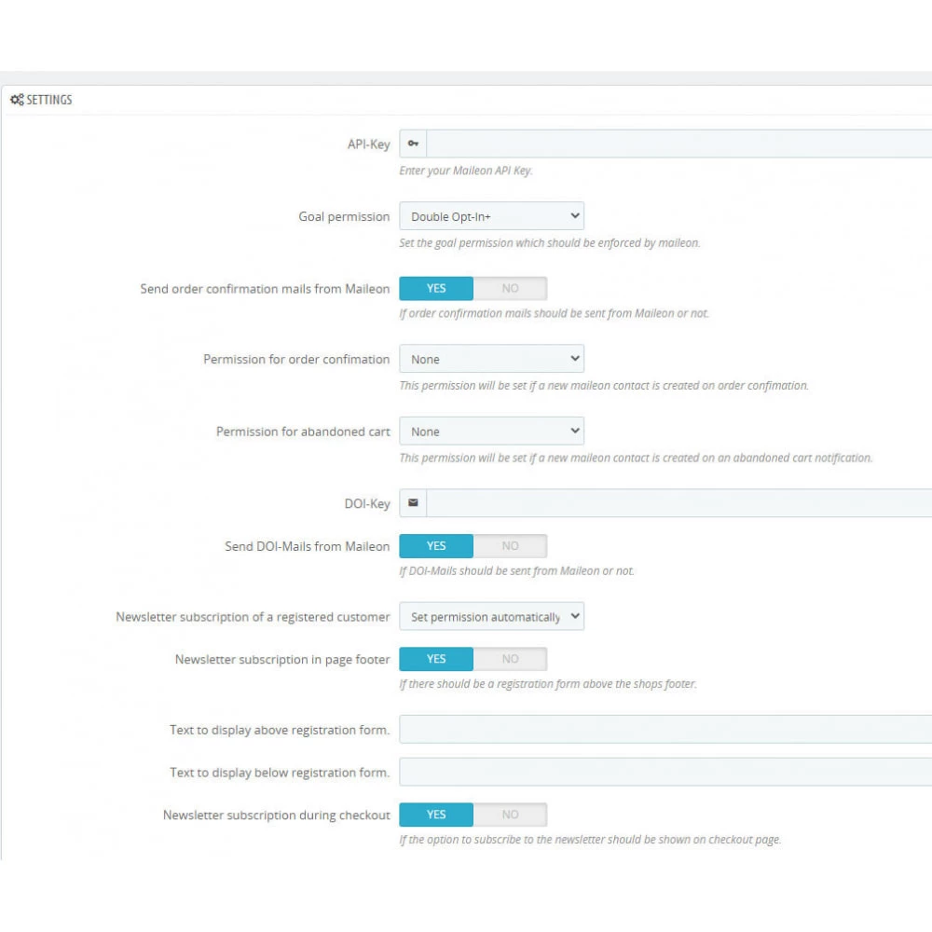Click the Settings gears icon in panel header
The height and width of the screenshot is (932, 932).
click(17, 100)
